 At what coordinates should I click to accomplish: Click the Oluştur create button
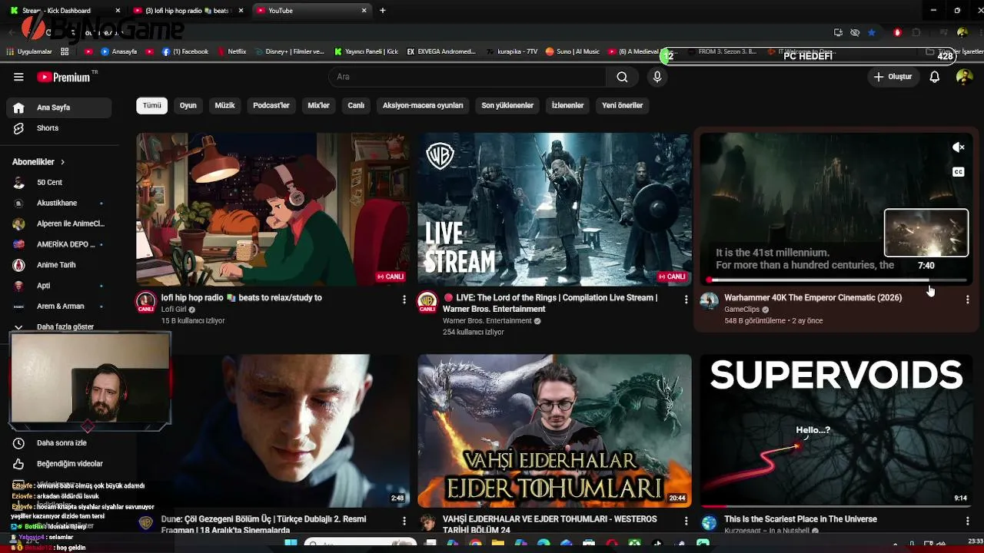point(893,77)
